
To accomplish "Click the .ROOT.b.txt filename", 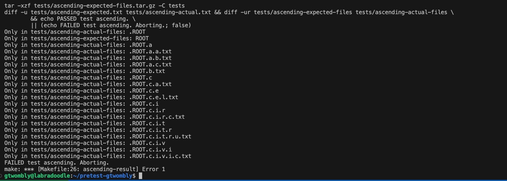I will (147, 71).
